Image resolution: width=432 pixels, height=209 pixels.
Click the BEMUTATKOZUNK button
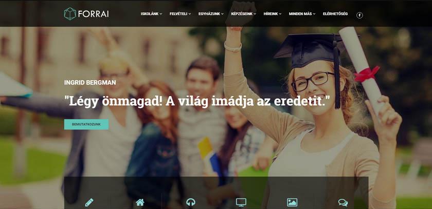click(86, 124)
